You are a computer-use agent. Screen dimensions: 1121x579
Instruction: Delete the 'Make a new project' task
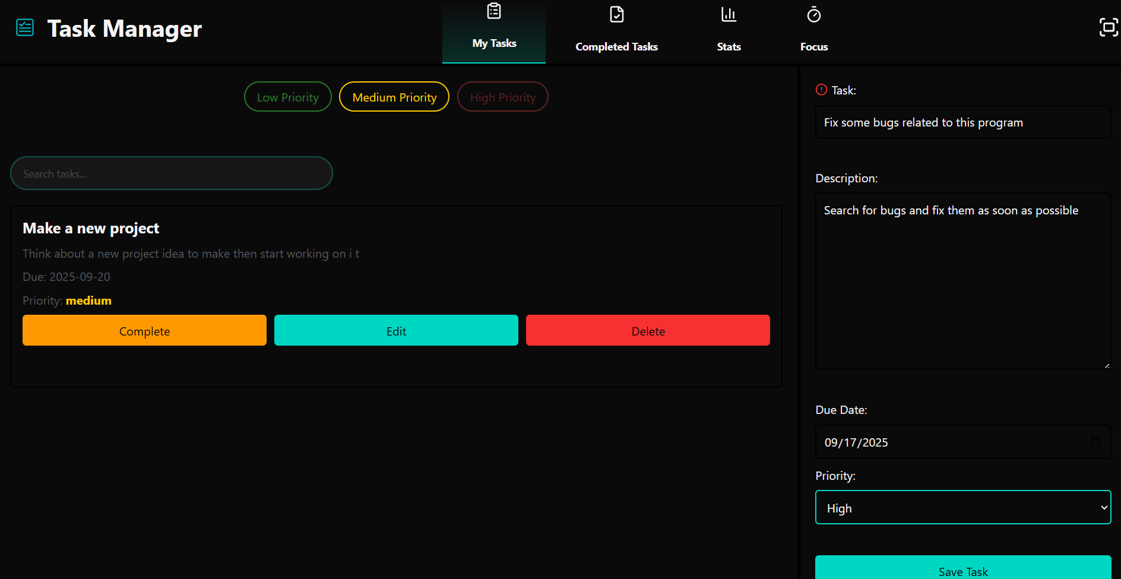click(648, 331)
